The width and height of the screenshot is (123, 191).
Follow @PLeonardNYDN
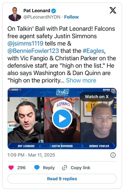tap(71, 17)
